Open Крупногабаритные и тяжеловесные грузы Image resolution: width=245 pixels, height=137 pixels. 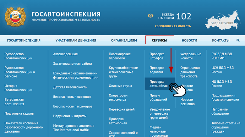(x=123, y=72)
